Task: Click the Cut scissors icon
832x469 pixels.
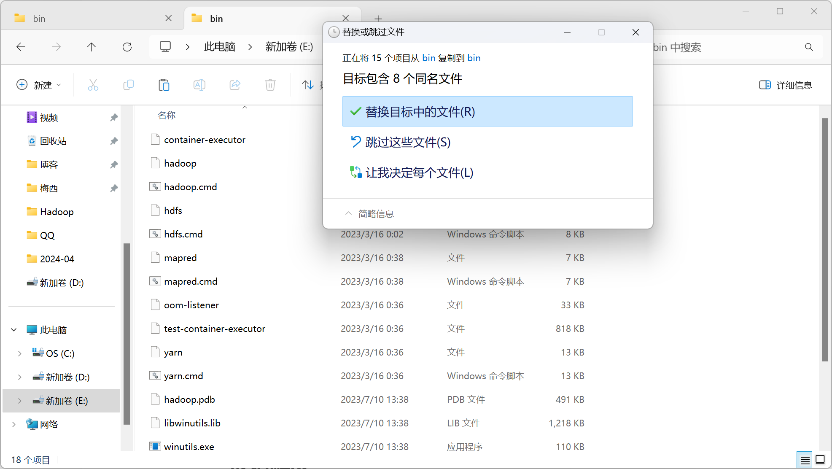Action: coord(93,85)
